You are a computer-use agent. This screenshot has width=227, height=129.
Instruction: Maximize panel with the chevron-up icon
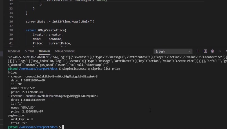(x=220, y=51)
